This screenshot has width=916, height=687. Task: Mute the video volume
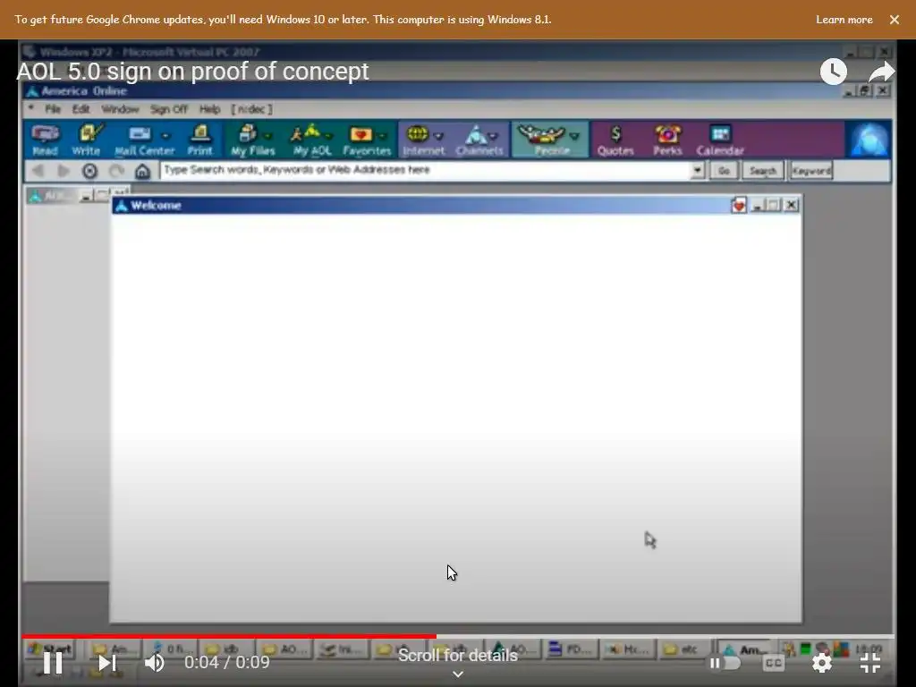point(155,663)
